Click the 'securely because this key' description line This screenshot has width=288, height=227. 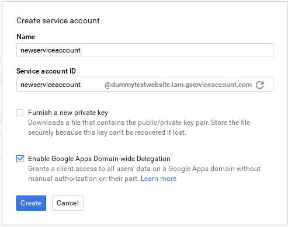pos(107,132)
